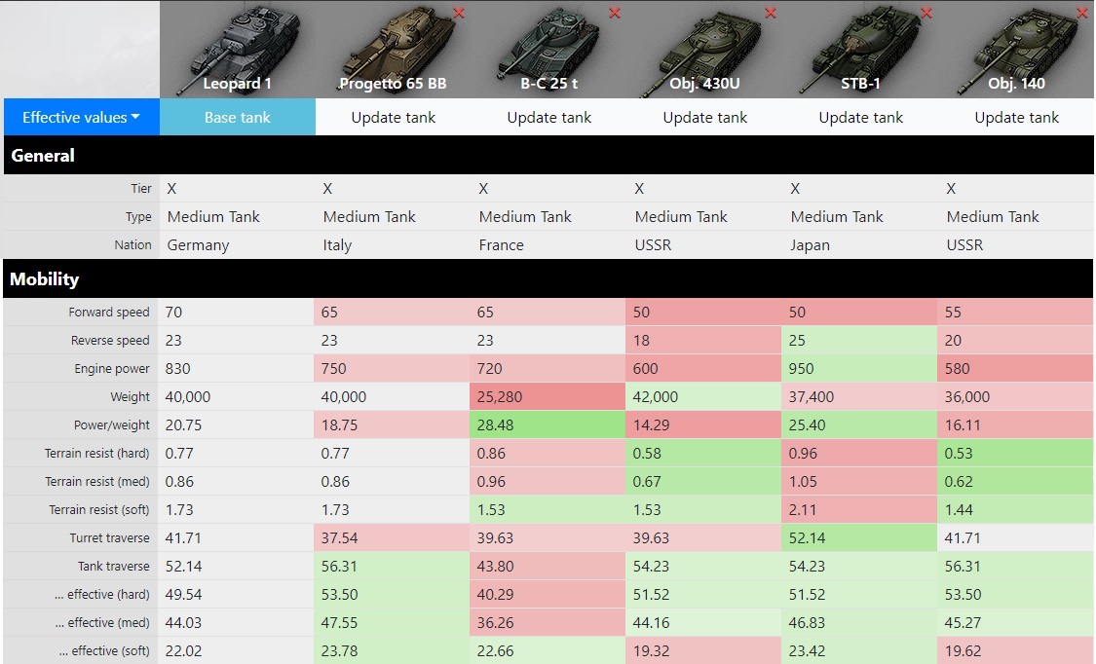1096x664 pixels.
Task: Click the Power/weight row label
Action: [111, 424]
